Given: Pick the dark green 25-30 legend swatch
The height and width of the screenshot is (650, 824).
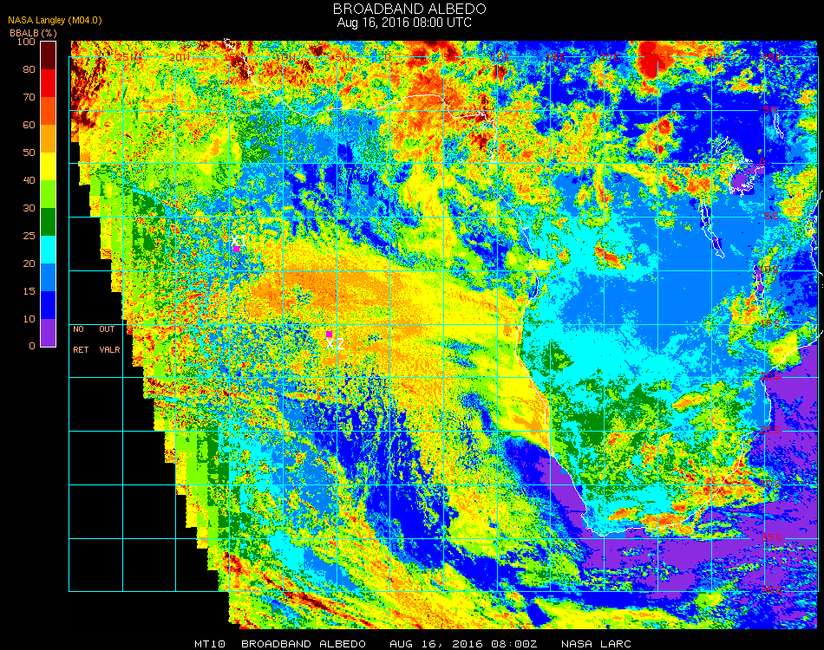Looking at the screenshot, I should pyautogui.click(x=49, y=222).
